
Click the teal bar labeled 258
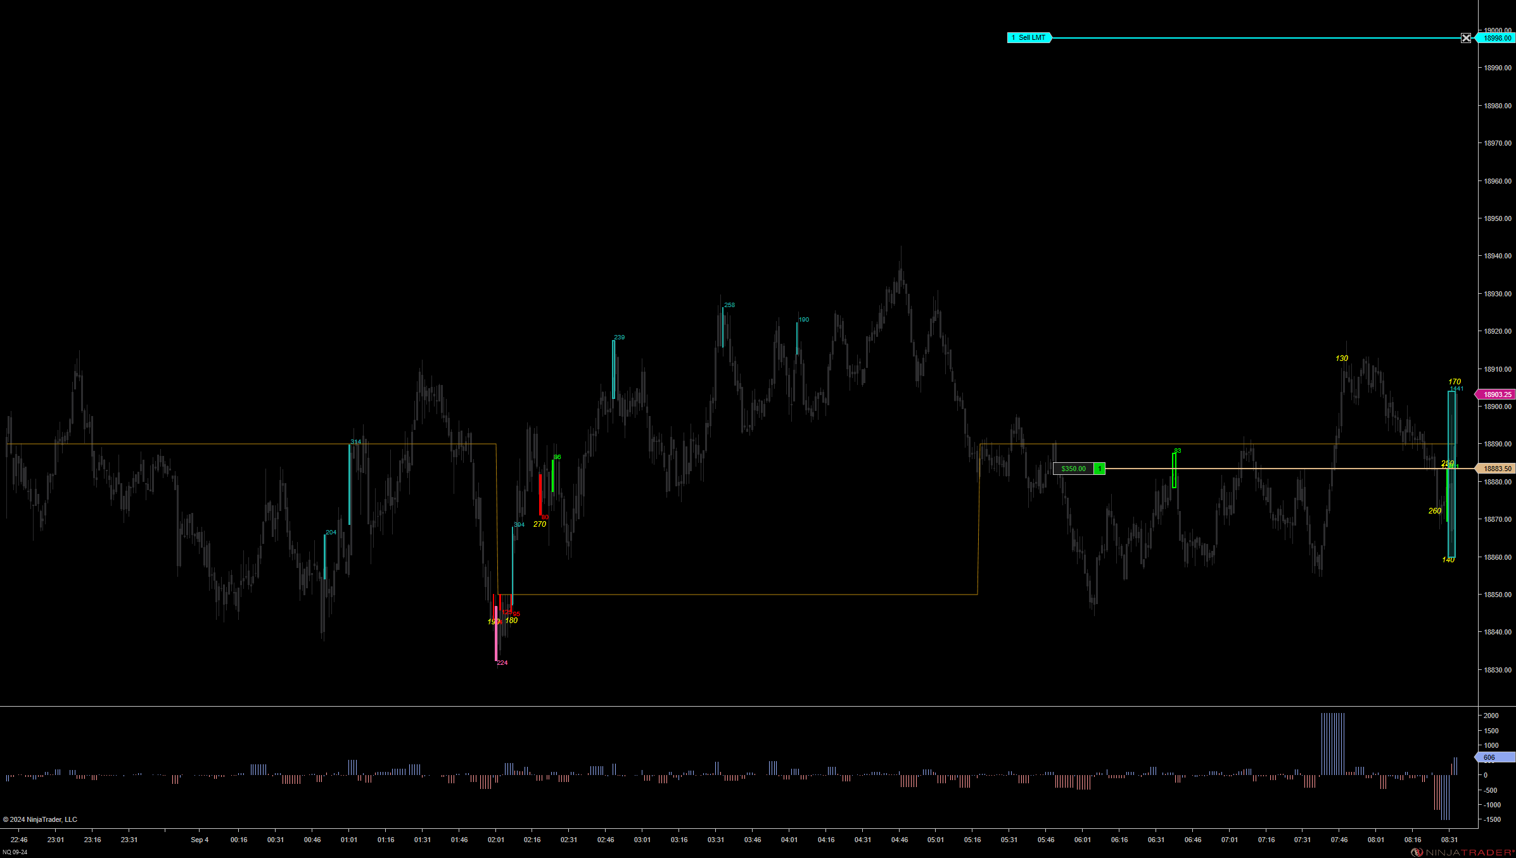click(x=723, y=327)
